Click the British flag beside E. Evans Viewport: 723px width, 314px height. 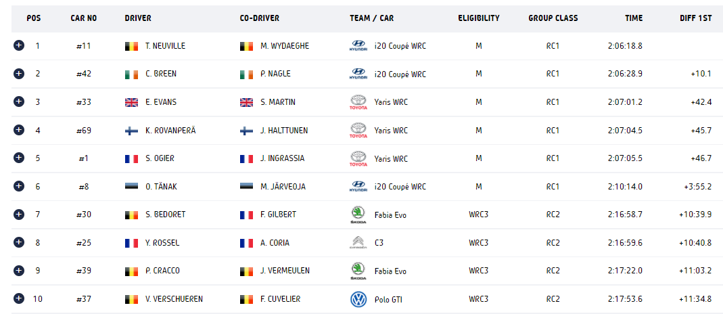click(x=131, y=102)
